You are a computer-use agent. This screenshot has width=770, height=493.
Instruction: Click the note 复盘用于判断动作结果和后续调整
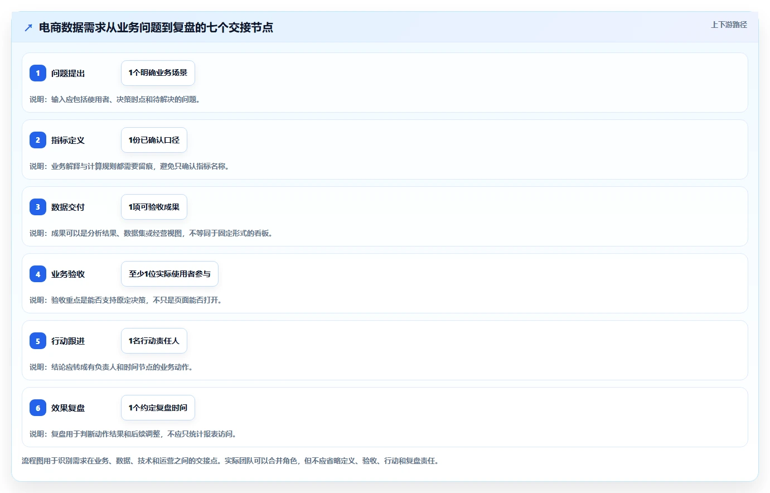(133, 434)
